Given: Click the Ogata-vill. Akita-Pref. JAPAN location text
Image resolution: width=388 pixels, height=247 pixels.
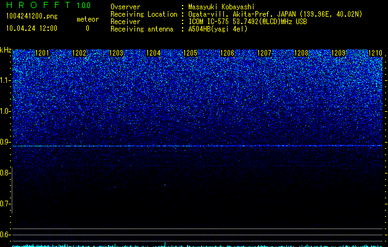Looking at the screenshot, I should (x=275, y=14).
